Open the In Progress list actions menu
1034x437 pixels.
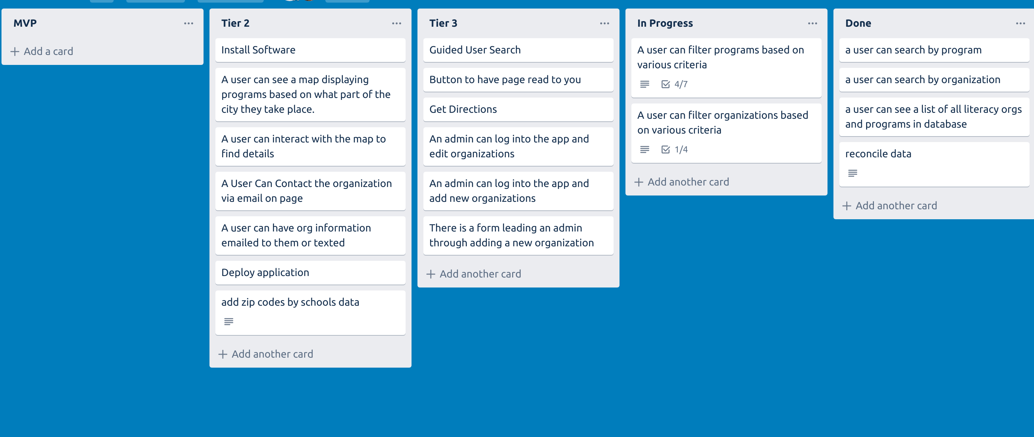(812, 23)
